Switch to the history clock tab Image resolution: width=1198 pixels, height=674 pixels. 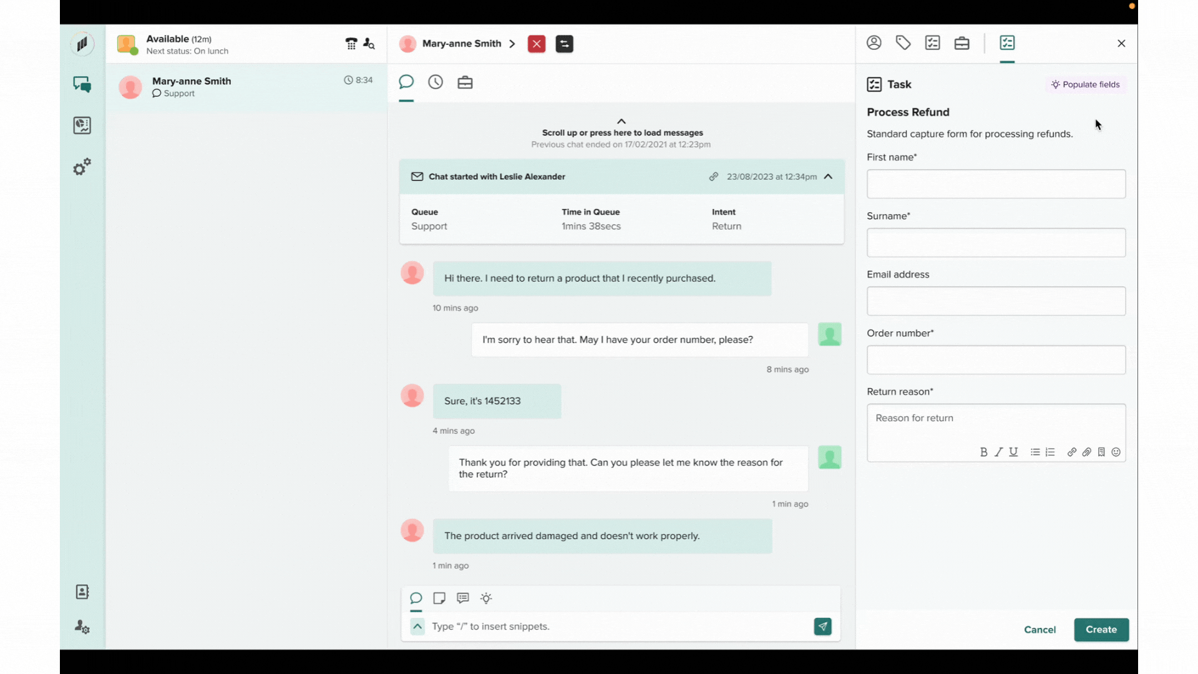pos(436,82)
